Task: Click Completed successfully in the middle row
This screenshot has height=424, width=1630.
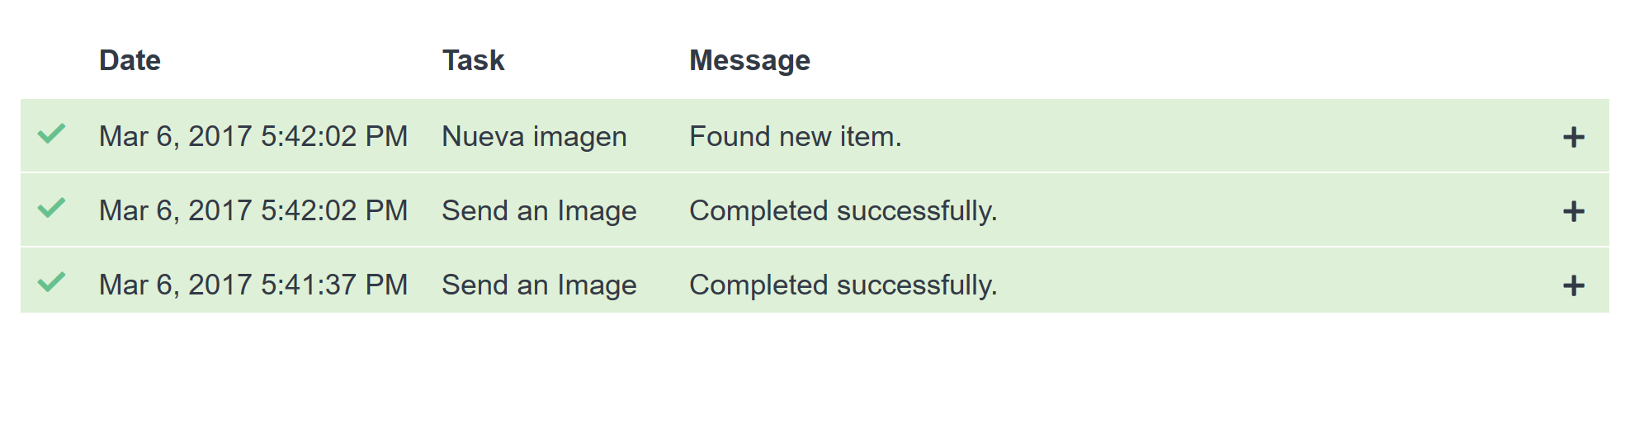Action: point(843,211)
